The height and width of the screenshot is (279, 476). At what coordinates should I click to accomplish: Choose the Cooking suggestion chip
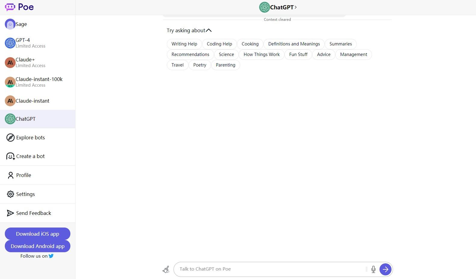(250, 44)
